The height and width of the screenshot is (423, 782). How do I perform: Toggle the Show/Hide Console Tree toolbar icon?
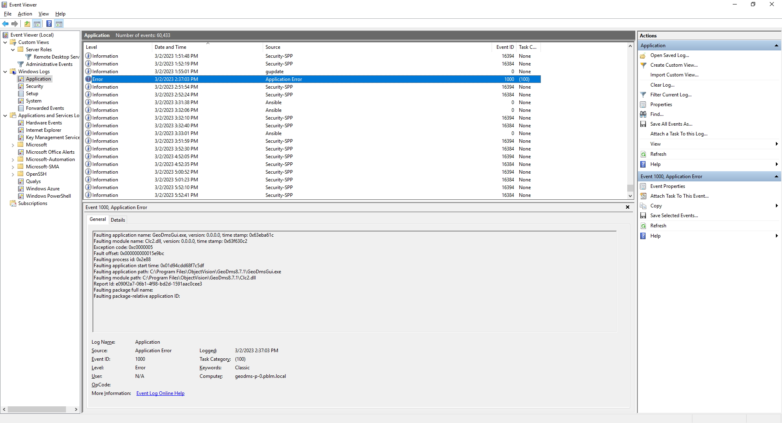(x=37, y=24)
